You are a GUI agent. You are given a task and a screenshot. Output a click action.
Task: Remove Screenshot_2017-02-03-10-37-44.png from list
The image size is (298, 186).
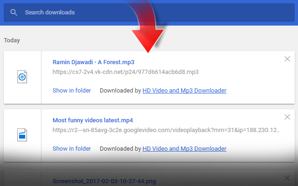[287, 178]
